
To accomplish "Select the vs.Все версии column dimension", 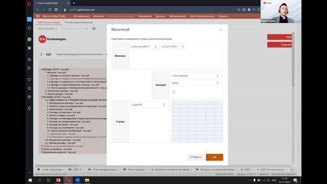I will pyautogui.click(x=196, y=76).
